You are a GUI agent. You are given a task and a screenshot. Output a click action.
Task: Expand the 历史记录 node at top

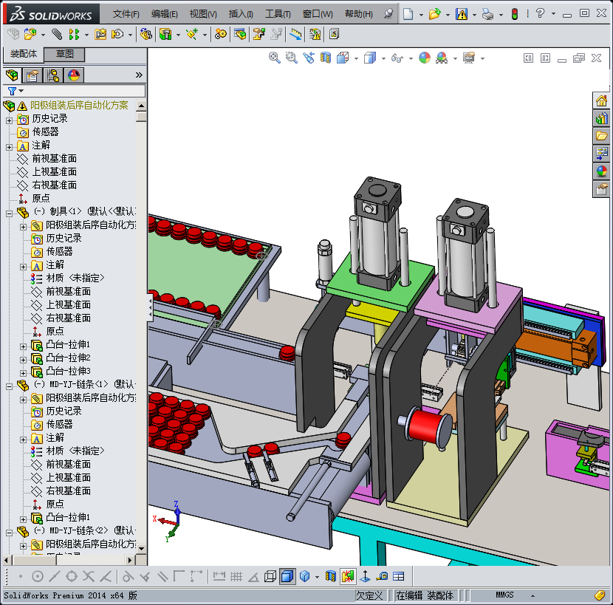click(10, 119)
